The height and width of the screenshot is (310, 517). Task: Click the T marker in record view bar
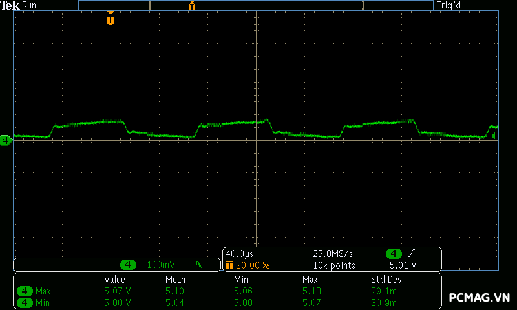click(x=192, y=6)
